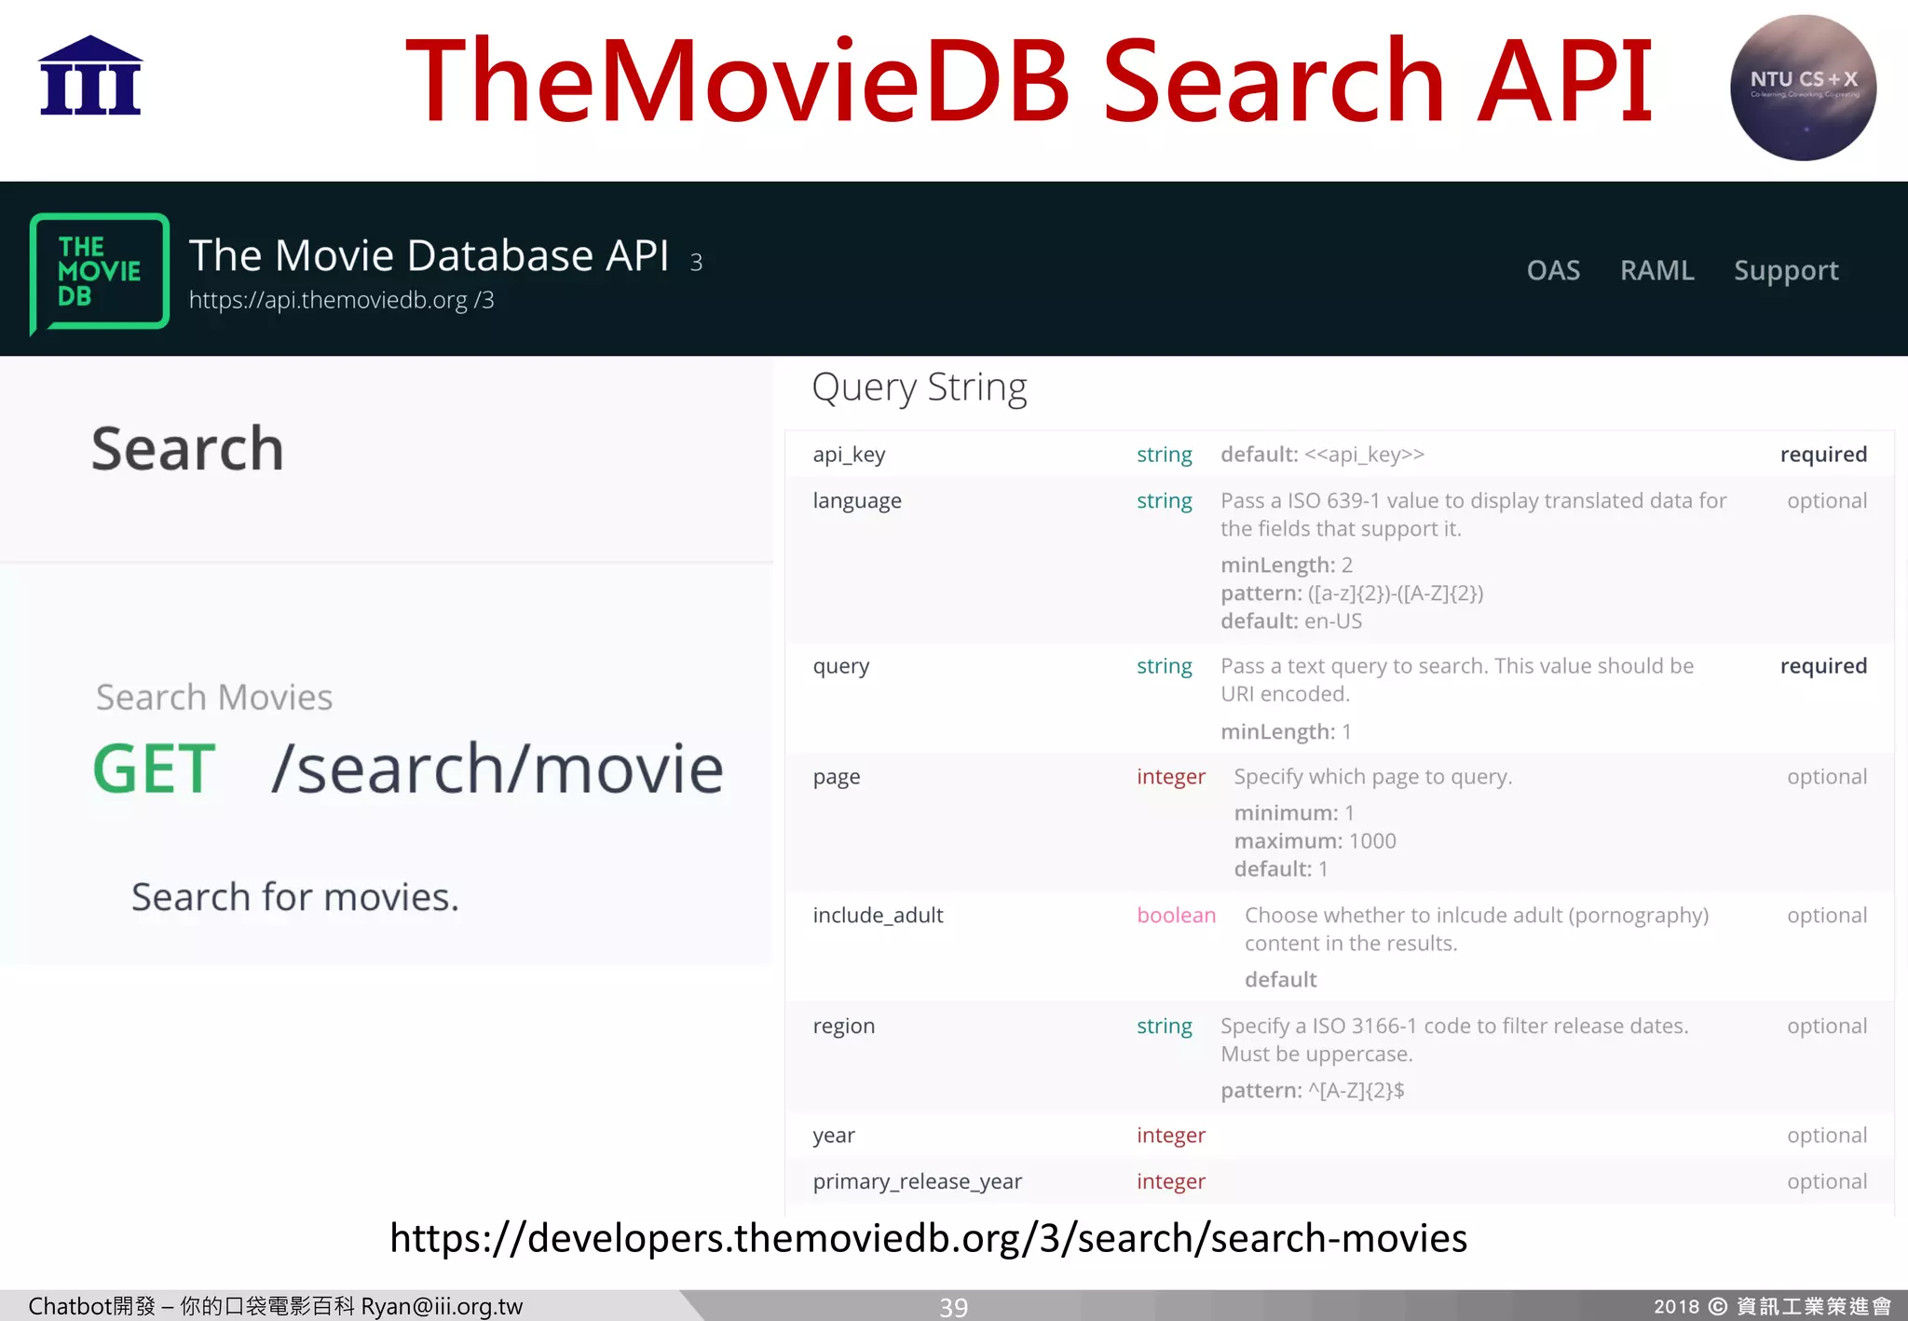Select the page parameter name

[837, 777]
